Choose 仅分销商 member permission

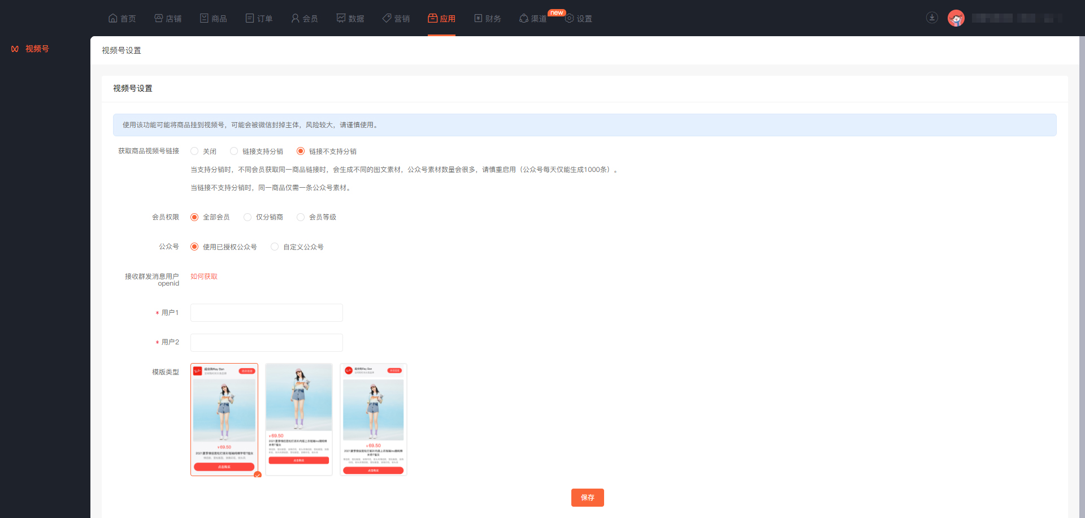coord(248,217)
